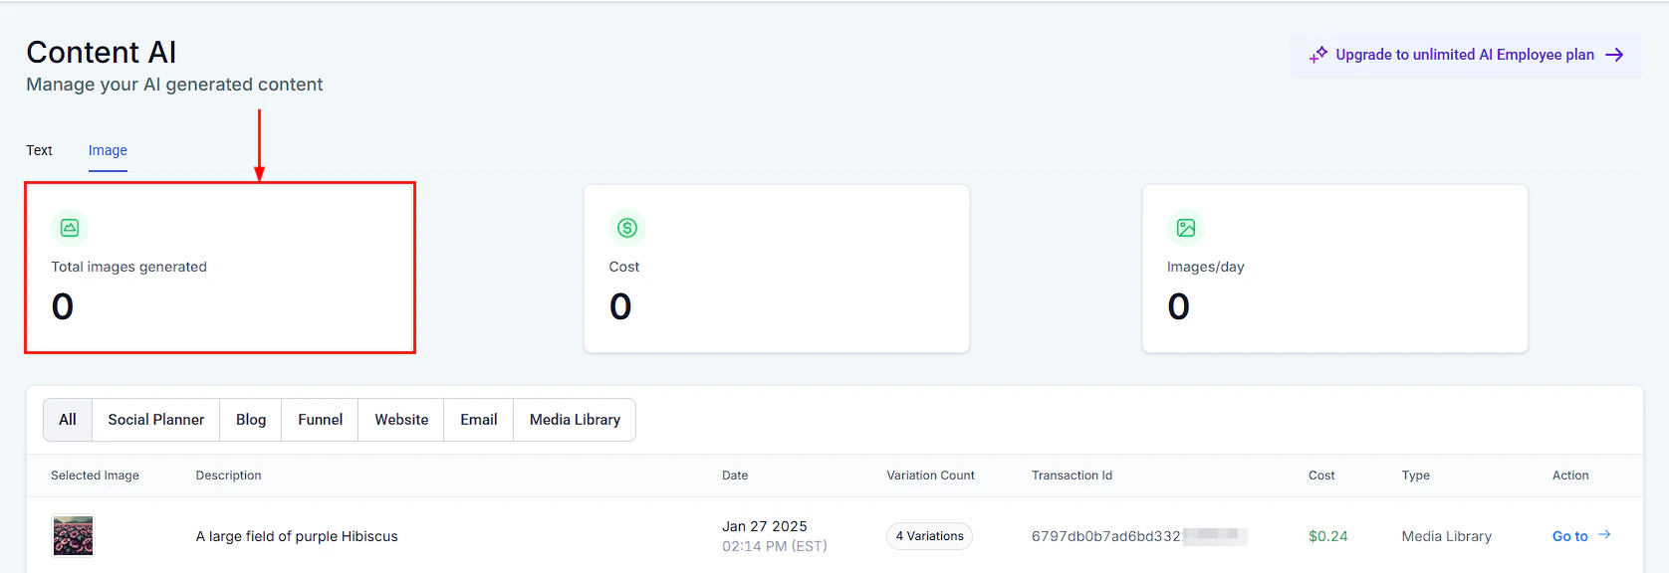The height and width of the screenshot is (573, 1669).
Task: Click the sparkle icon on Upgrade button
Action: [1317, 55]
